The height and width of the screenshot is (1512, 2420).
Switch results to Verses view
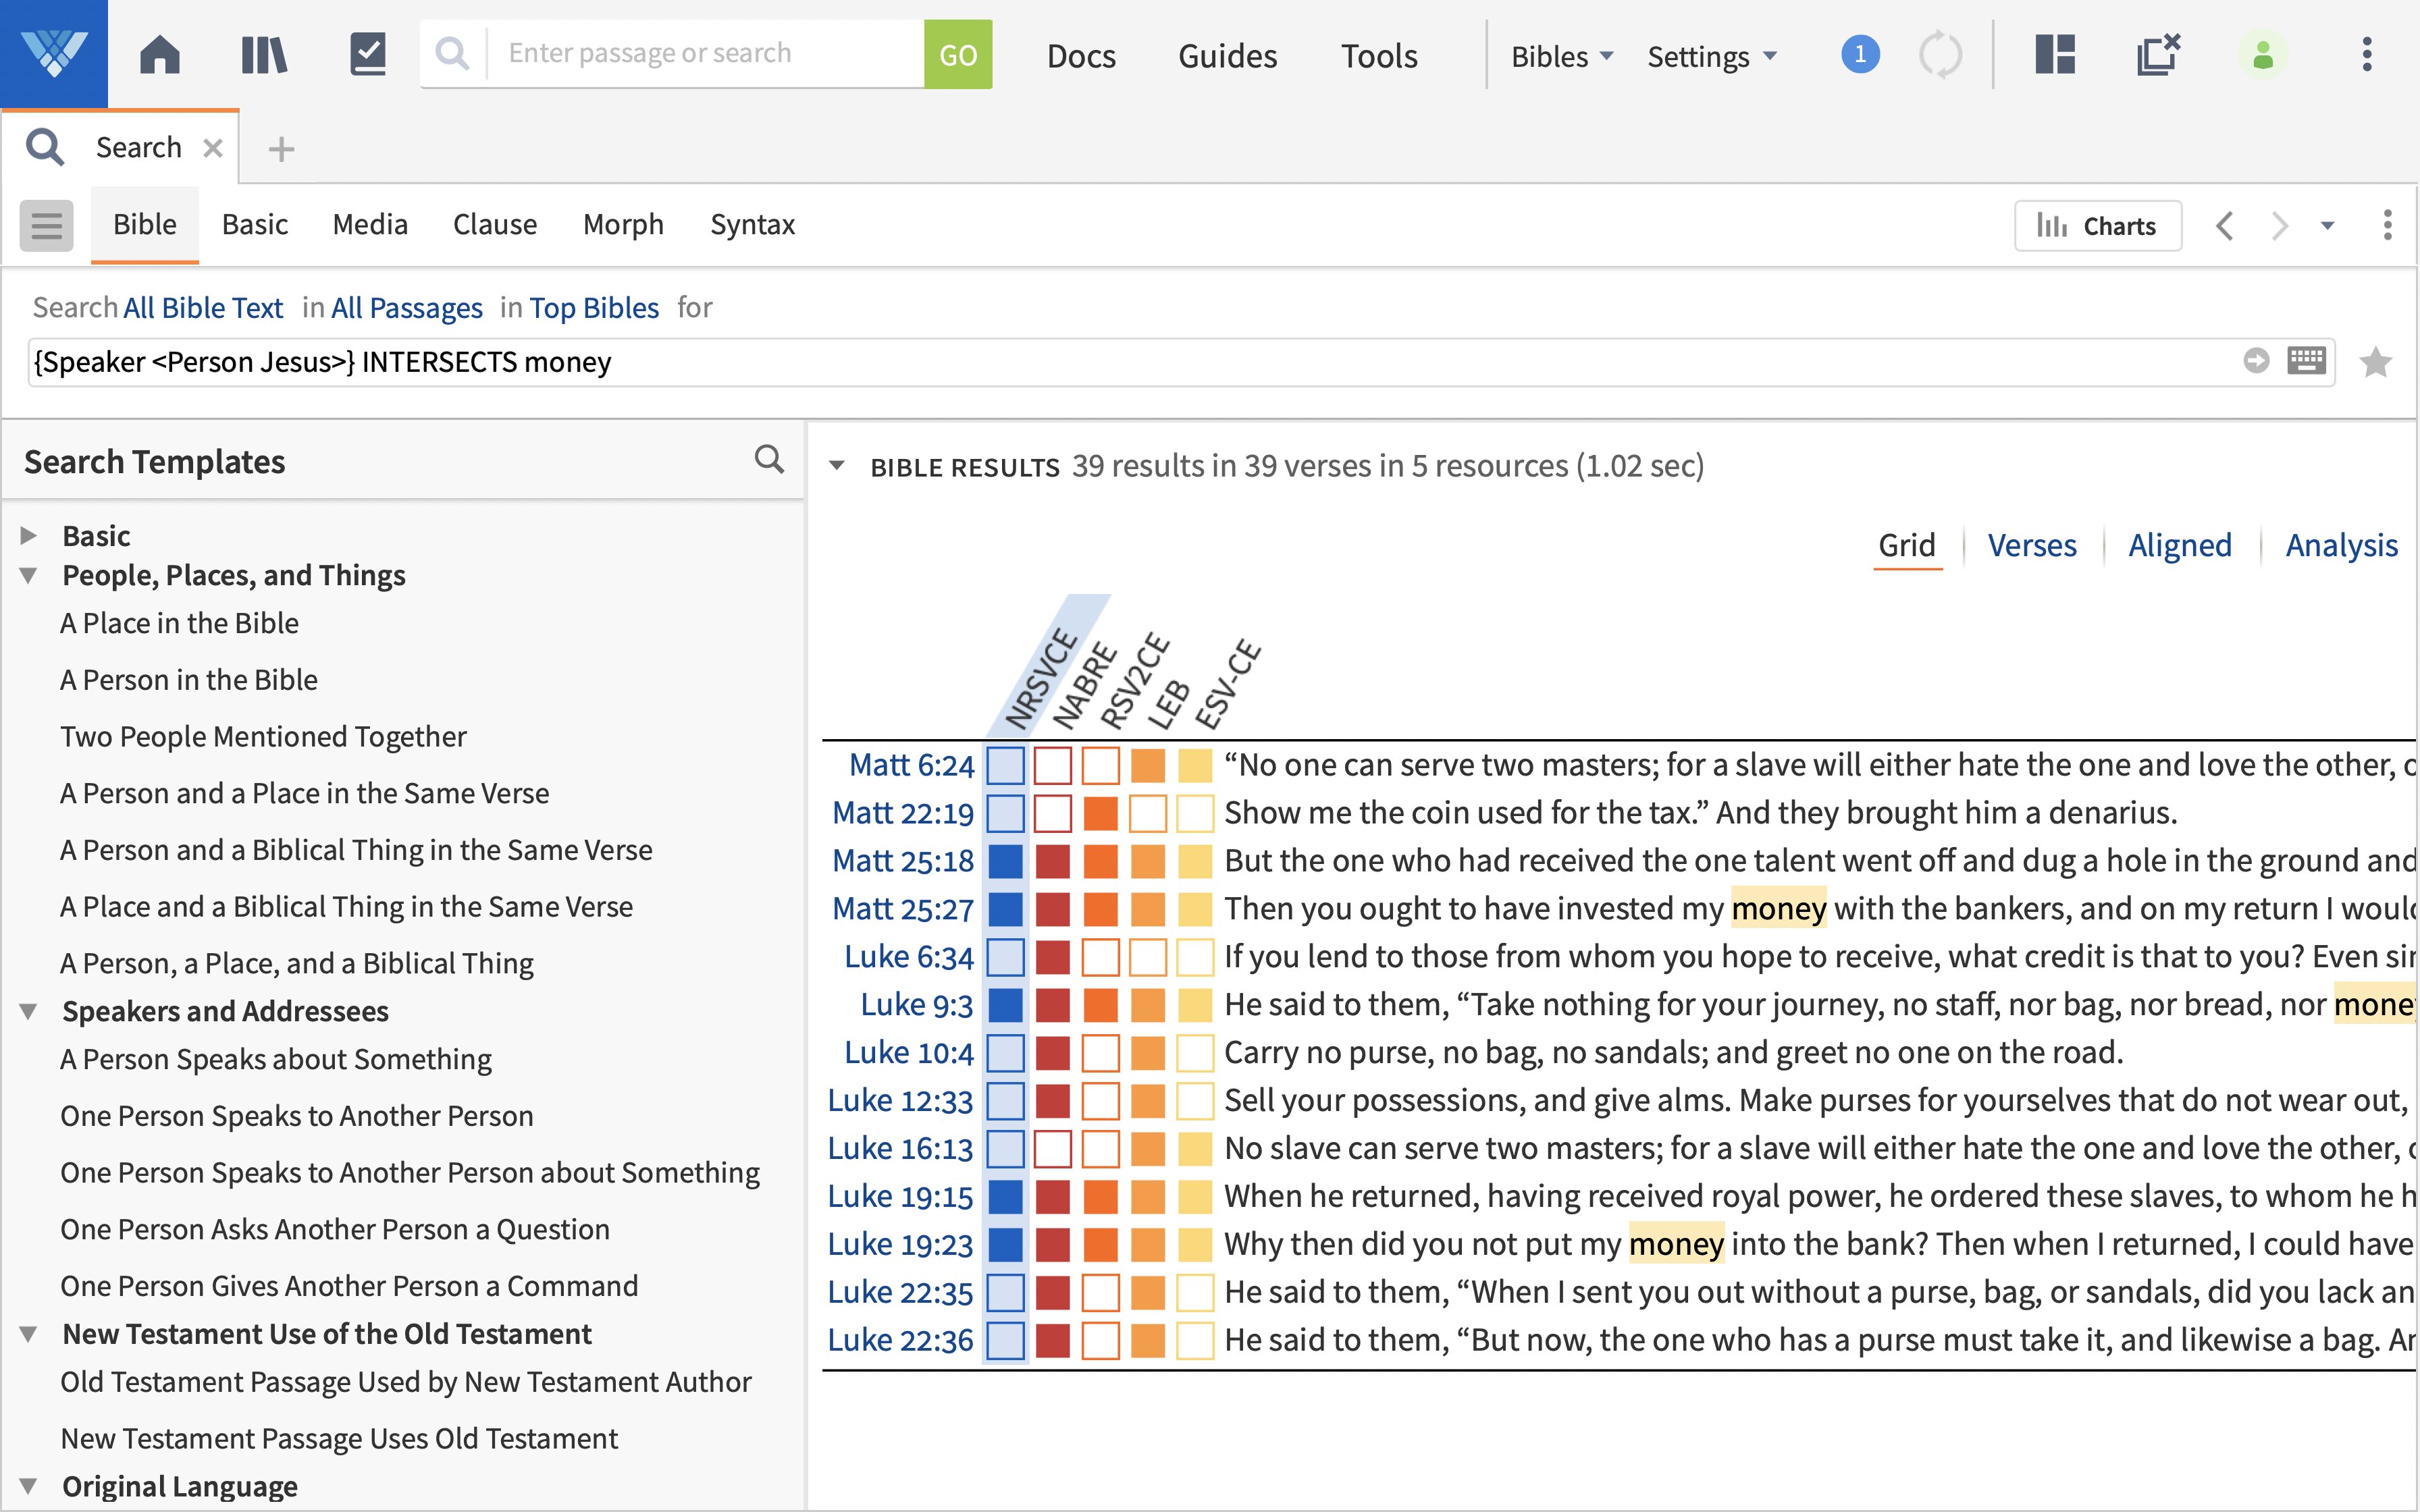pos(2032,545)
